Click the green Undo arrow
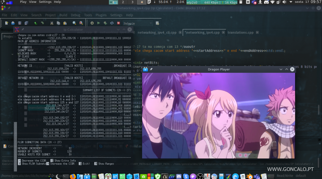322x179 pixels. click(35, 23)
